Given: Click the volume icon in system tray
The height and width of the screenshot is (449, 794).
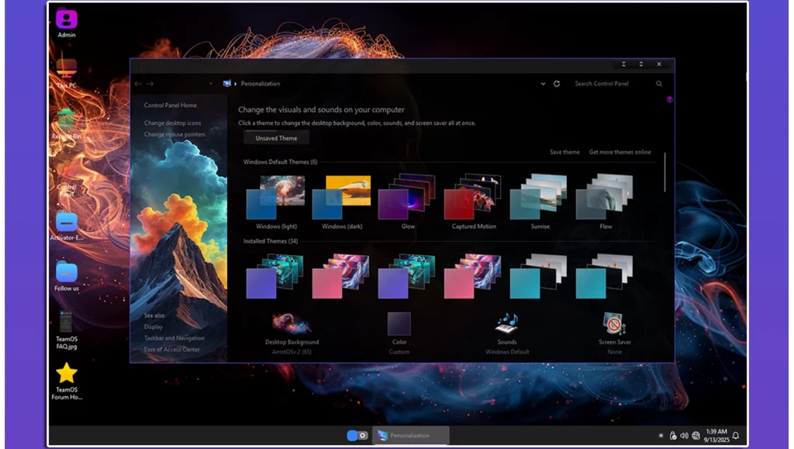Looking at the screenshot, I should 684,435.
